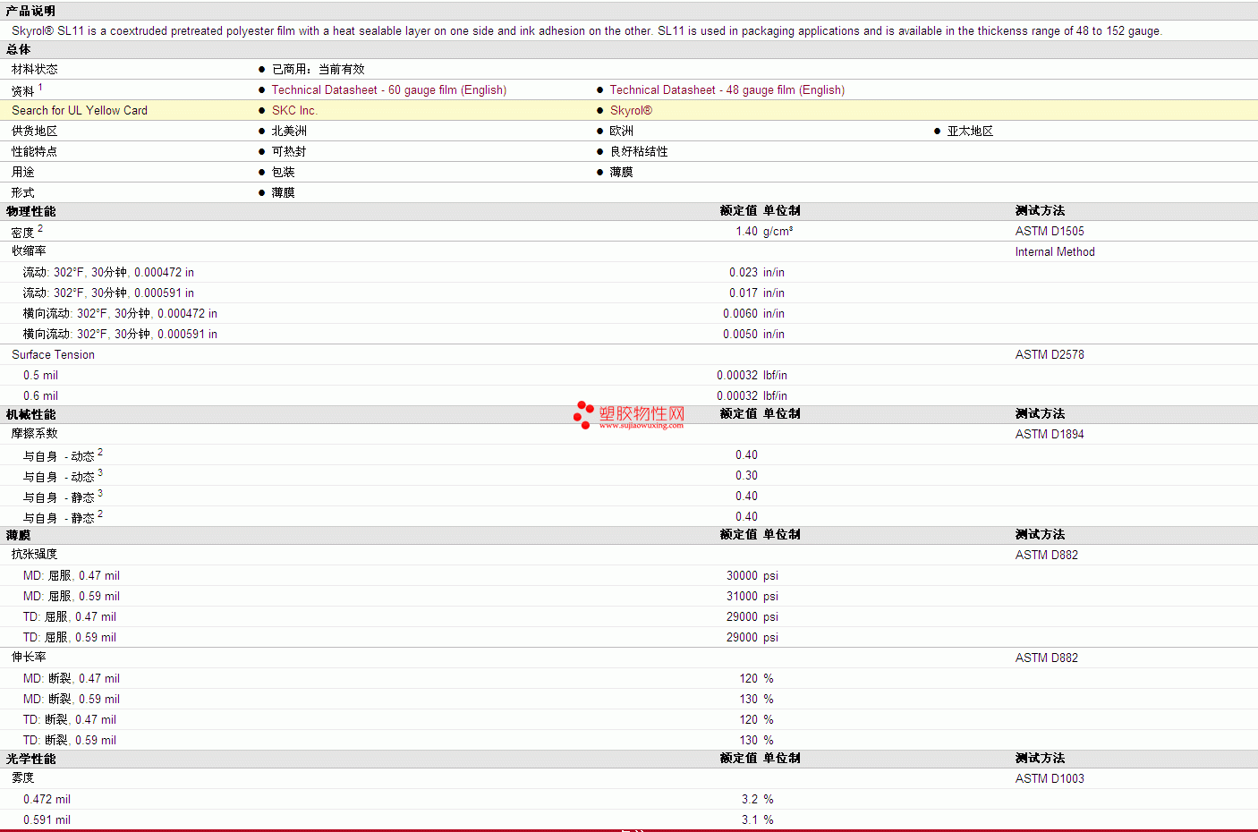This screenshot has height=832, width=1258.
Task: Click the Skyrol® link
Action: 631,110
